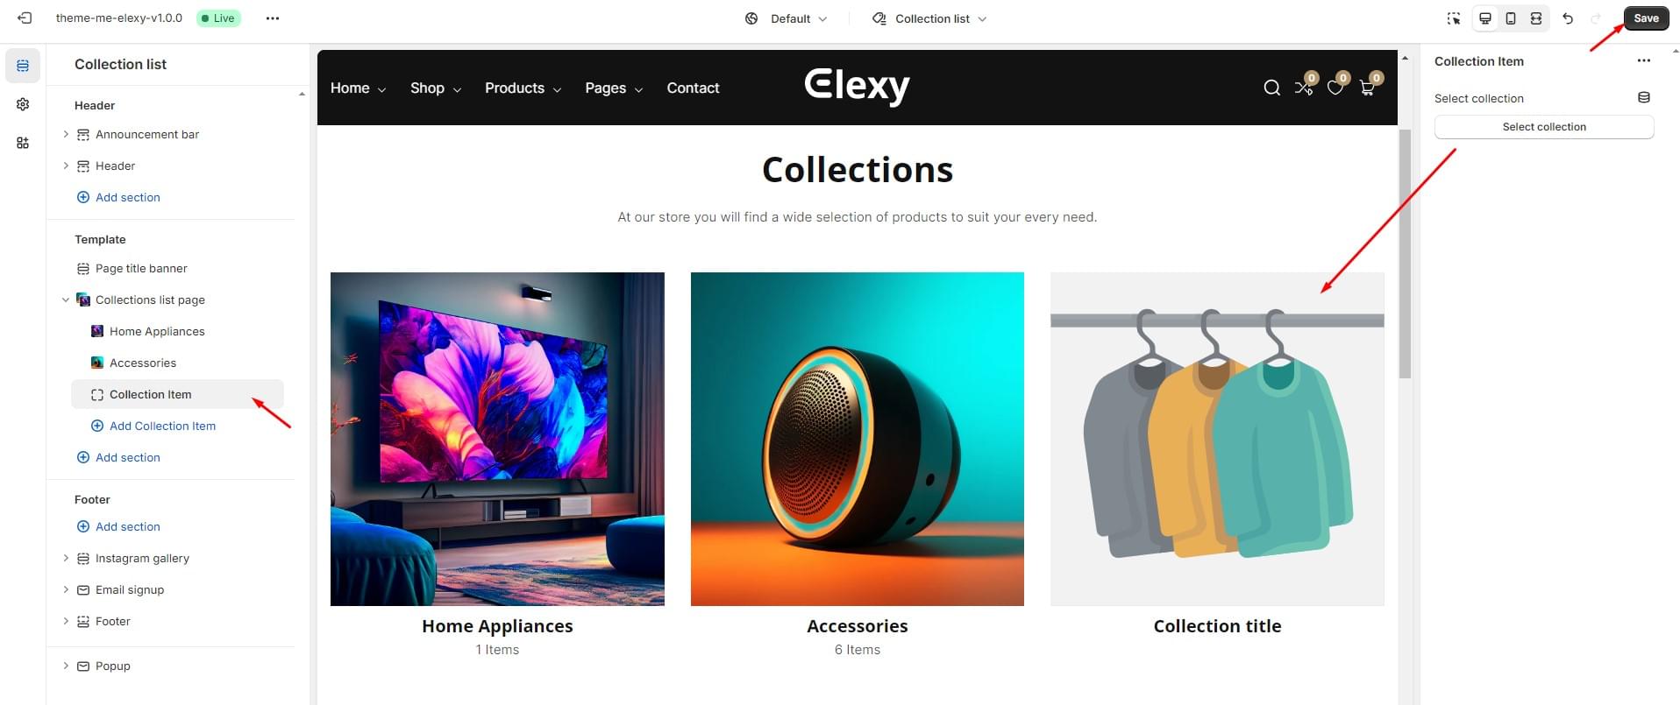Open theme actions three-dot menu

pos(273,18)
